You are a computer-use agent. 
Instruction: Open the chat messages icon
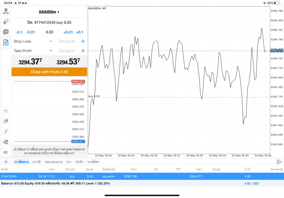(x=6, y=32)
